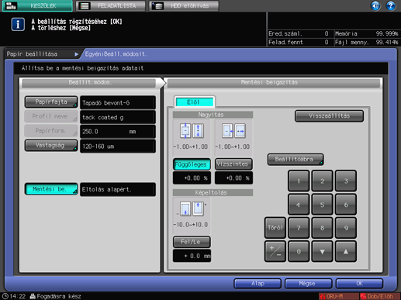Tap keypad number 7

click(299, 228)
